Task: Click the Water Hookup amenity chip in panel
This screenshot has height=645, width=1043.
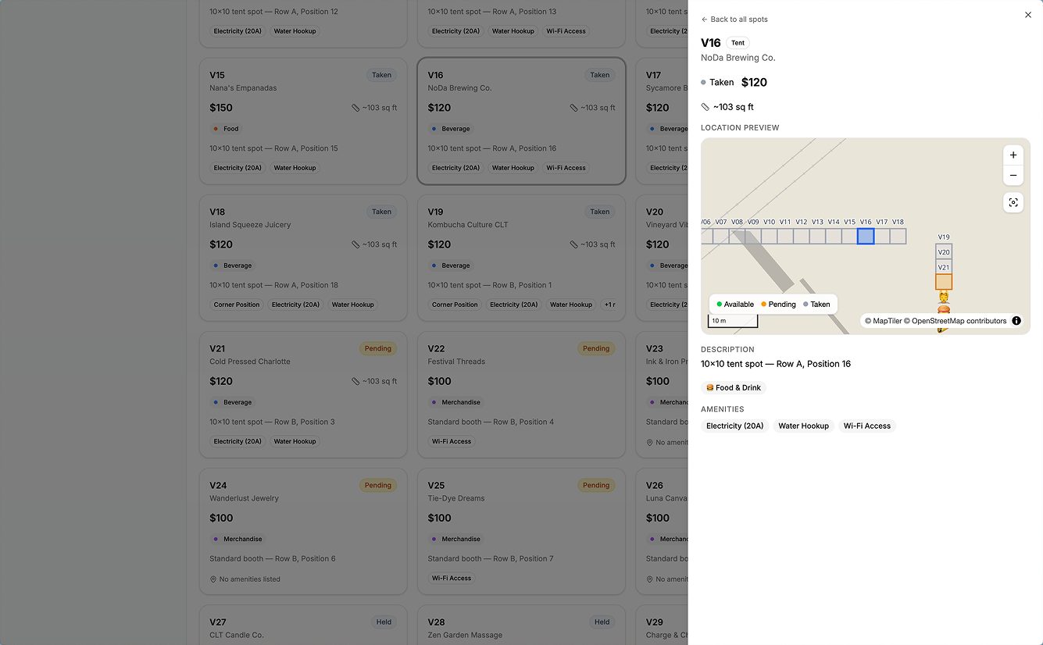Action: coord(803,426)
